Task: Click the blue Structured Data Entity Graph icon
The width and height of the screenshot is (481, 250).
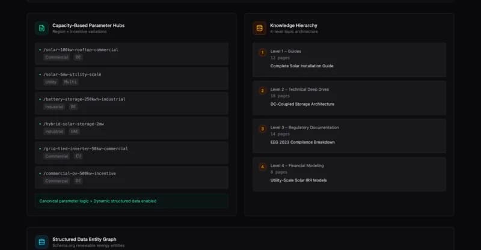Action: click(x=41, y=242)
